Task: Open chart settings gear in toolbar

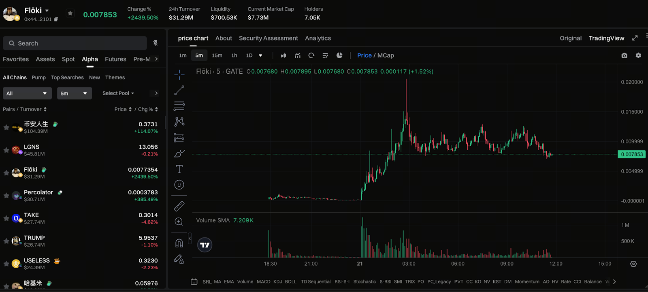Action: tap(638, 55)
